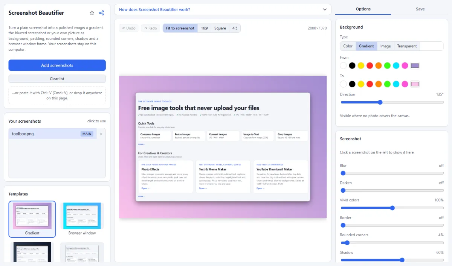
Task: Click the beautified screenshot preview canvas
Action: click(223, 147)
